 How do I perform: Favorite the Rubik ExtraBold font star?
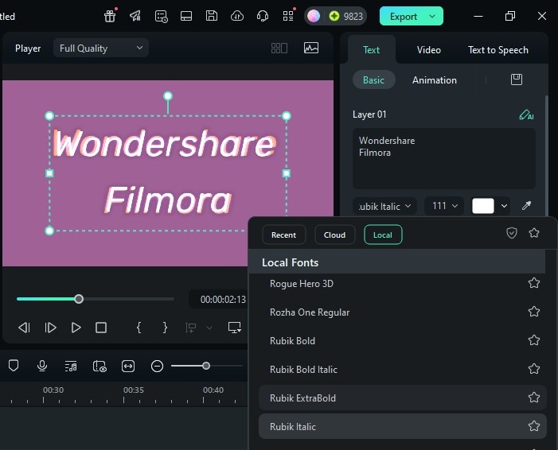pos(534,398)
